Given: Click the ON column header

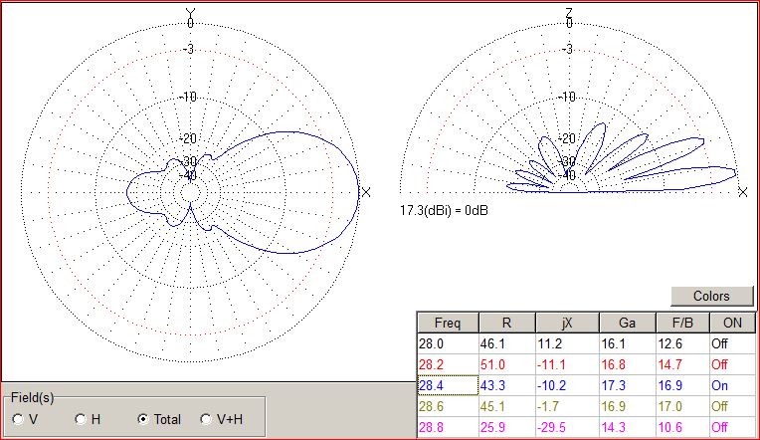Looking at the screenshot, I should pyautogui.click(x=732, y=323).
